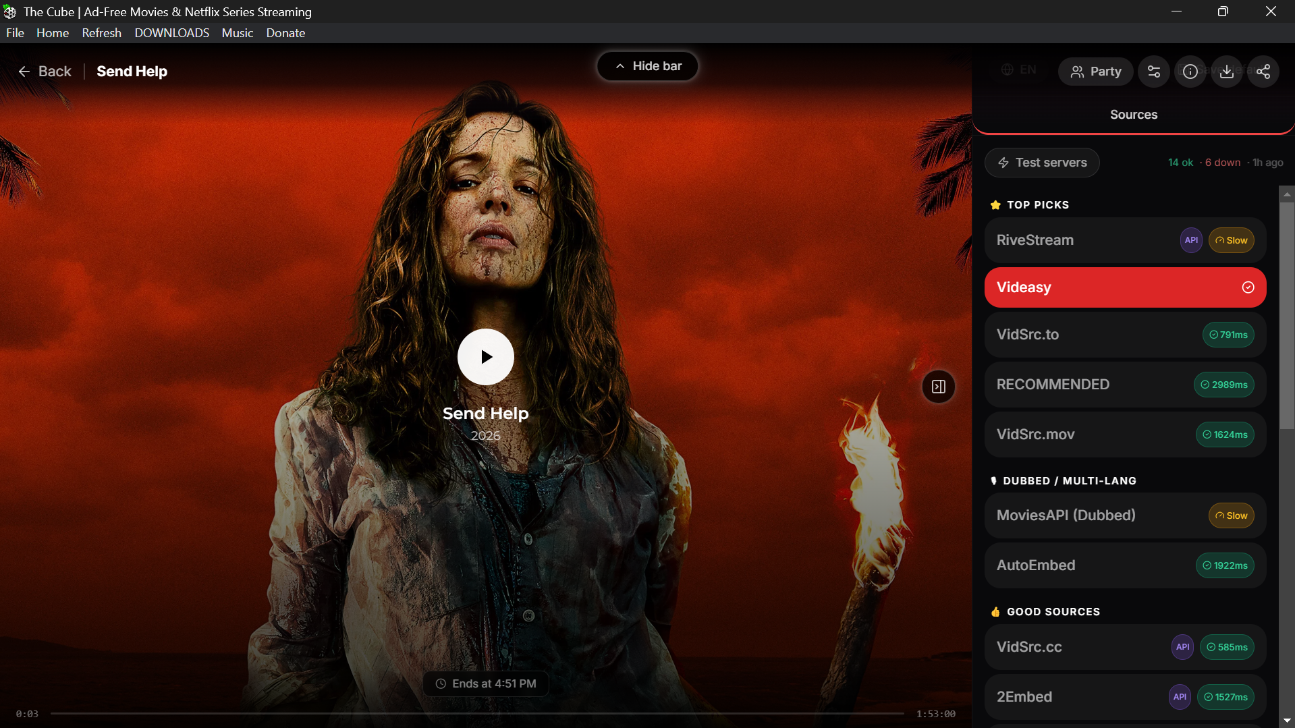Pick VidSrc.mov source
This screenshot has height=728, width=1295.
tap(1125, 435)
